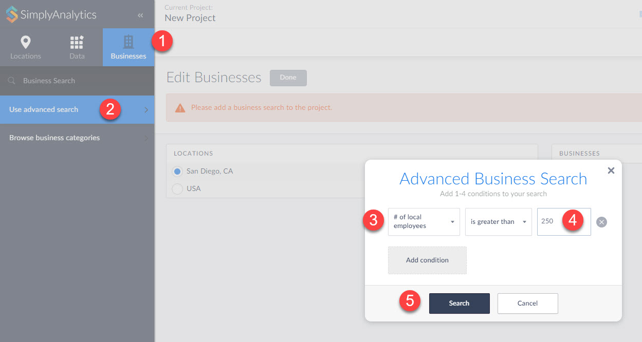This screenshot has width=642, height=342.
Task: Click the Businesses building icon
Action: coord(129,42)
